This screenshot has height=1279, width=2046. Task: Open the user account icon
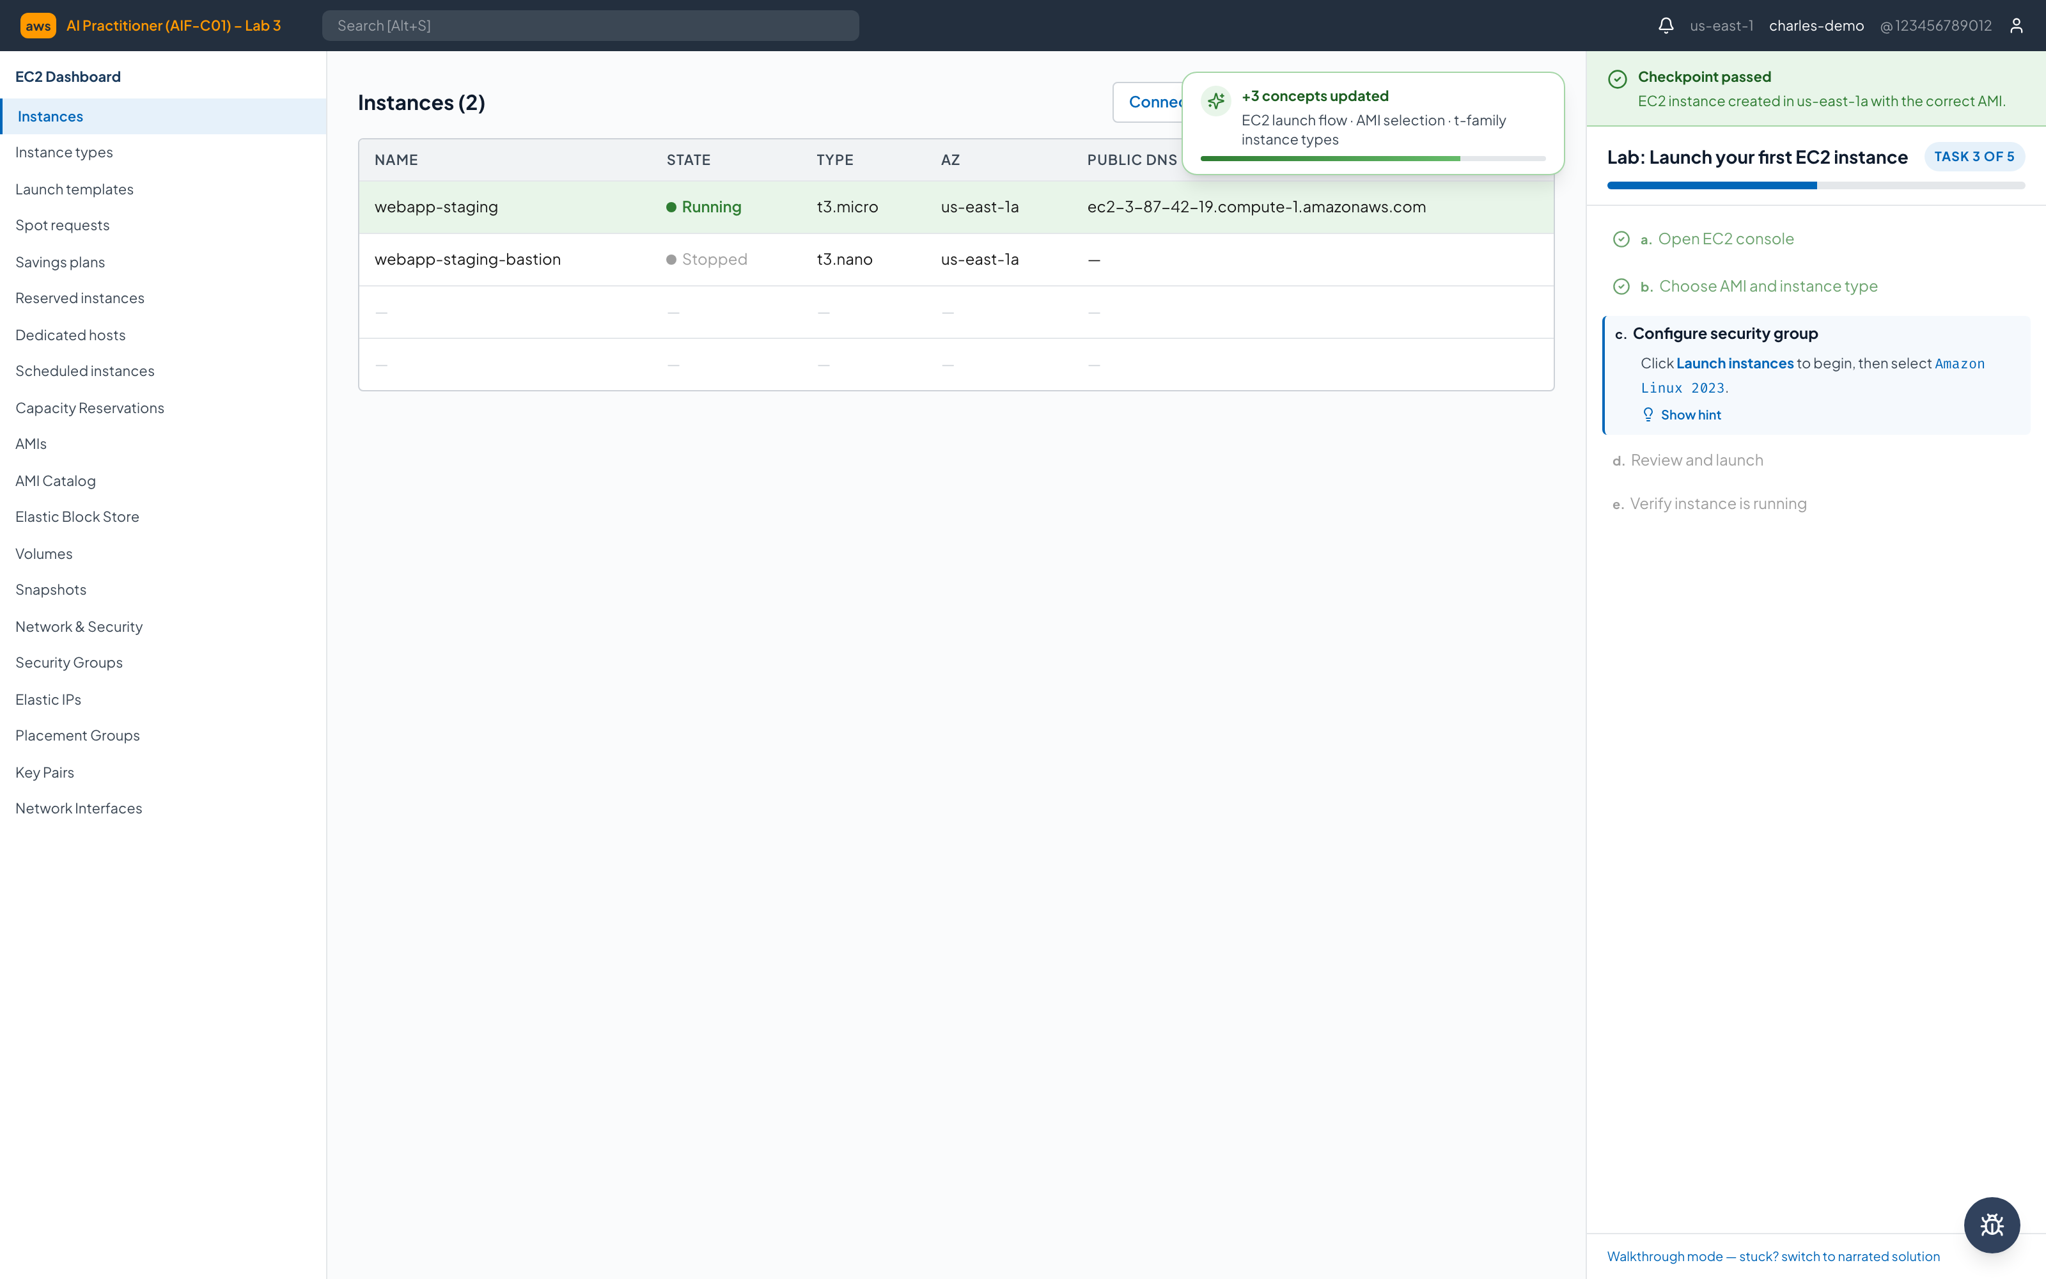coord(2017,26)
